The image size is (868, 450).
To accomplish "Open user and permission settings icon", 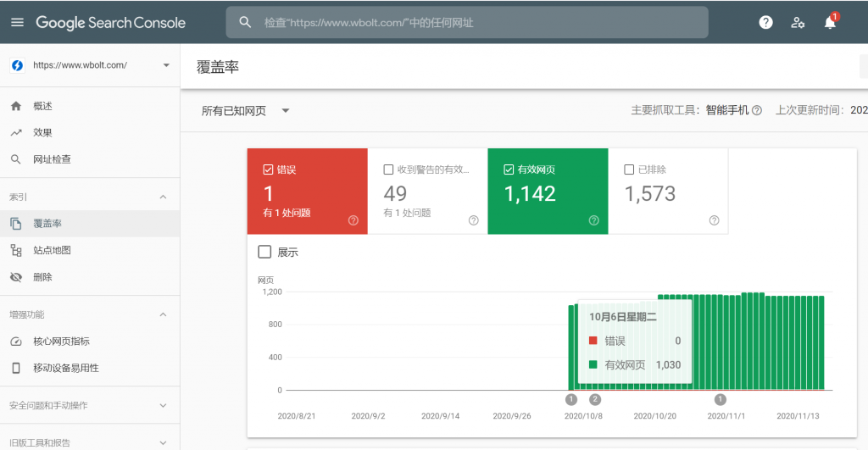I will coord(798,23).
